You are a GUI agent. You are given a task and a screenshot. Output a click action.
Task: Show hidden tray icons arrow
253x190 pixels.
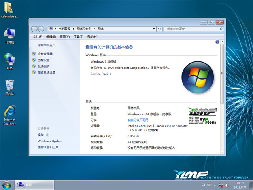[x=215, y=185]
